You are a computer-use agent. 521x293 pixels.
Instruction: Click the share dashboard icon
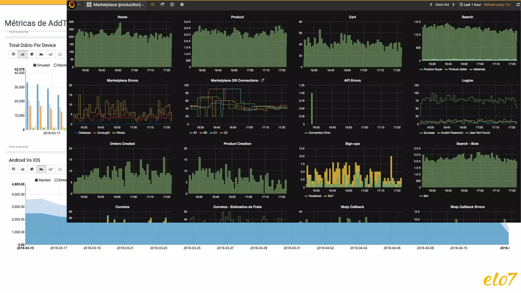163,5
